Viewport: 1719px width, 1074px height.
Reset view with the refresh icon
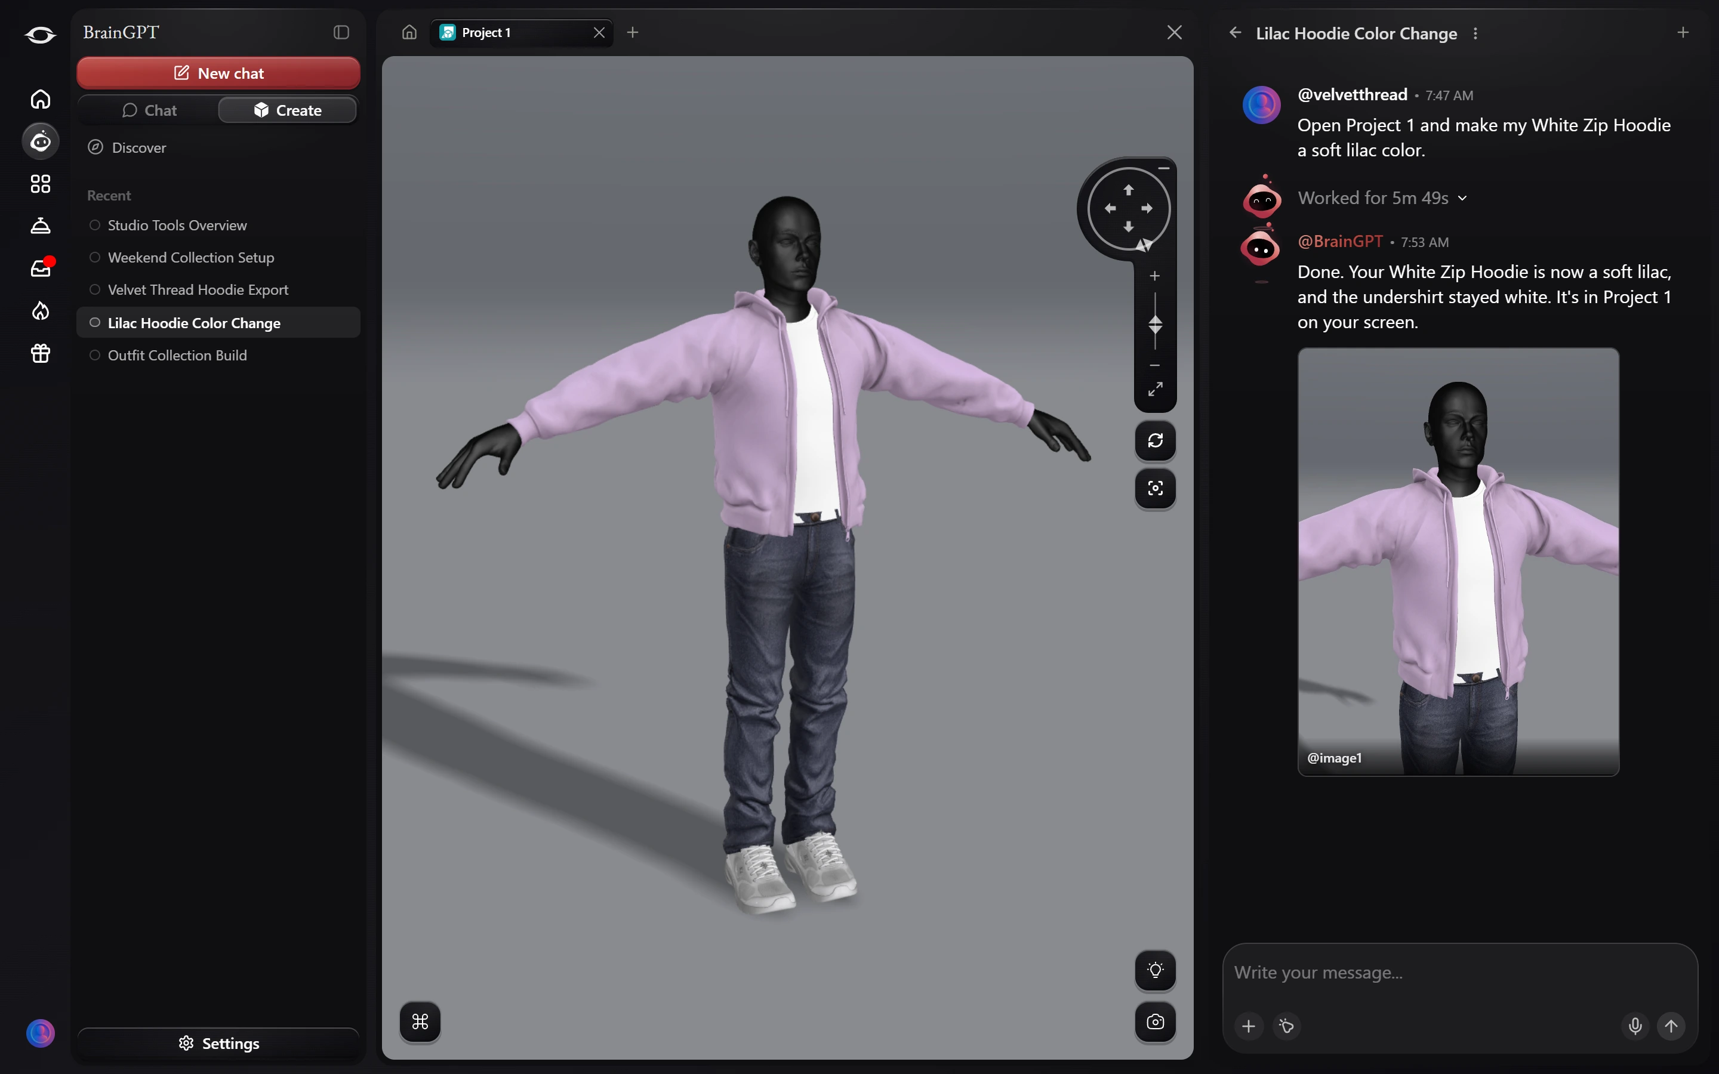(x=1155, y=440)
